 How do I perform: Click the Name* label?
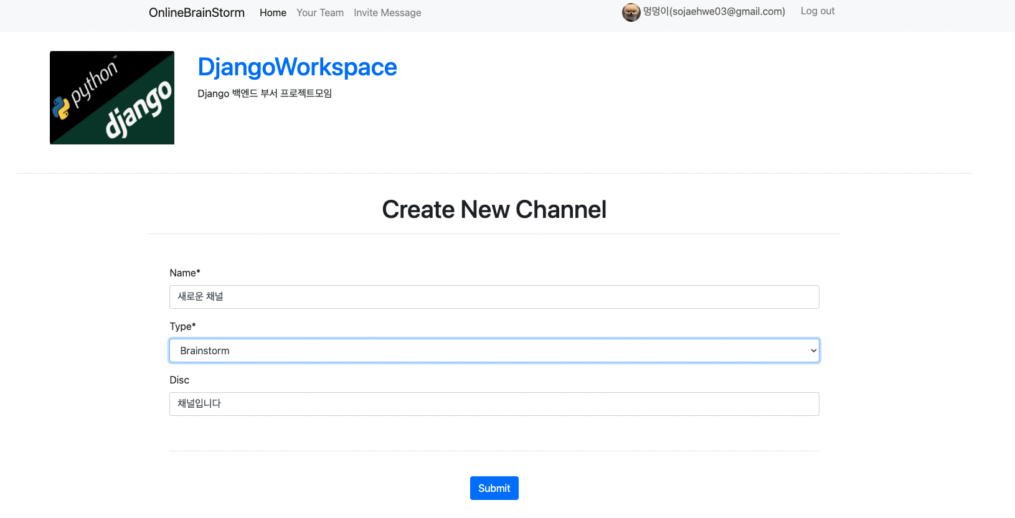pos(185,273)
